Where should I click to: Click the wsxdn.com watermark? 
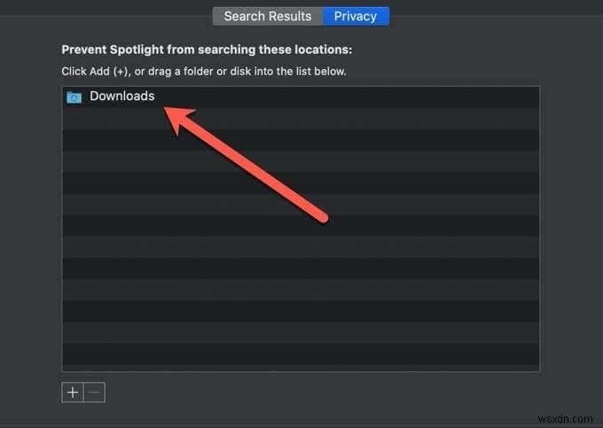point(569,416)
